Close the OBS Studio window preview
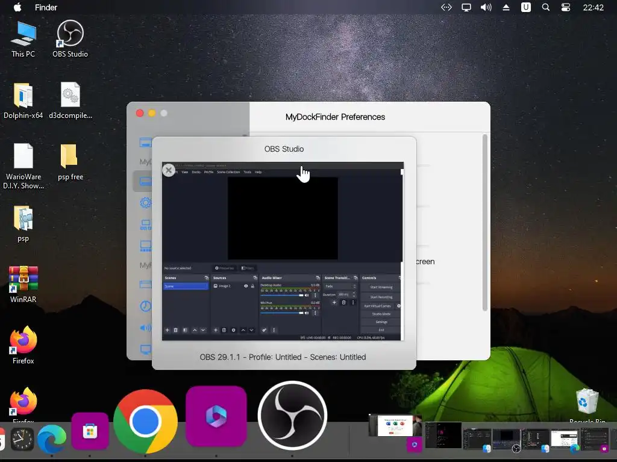617x462 pixels. [169, 170]
